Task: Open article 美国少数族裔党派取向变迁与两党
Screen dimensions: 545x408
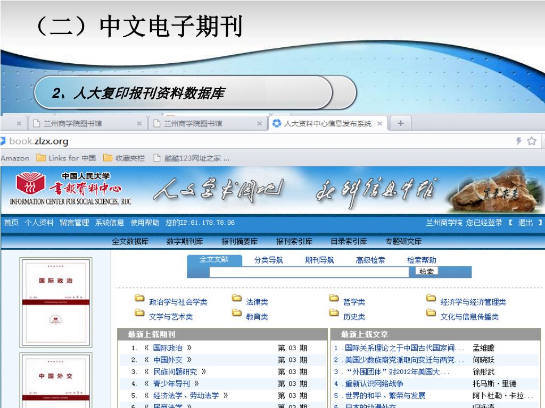Action: coord(404,360)
